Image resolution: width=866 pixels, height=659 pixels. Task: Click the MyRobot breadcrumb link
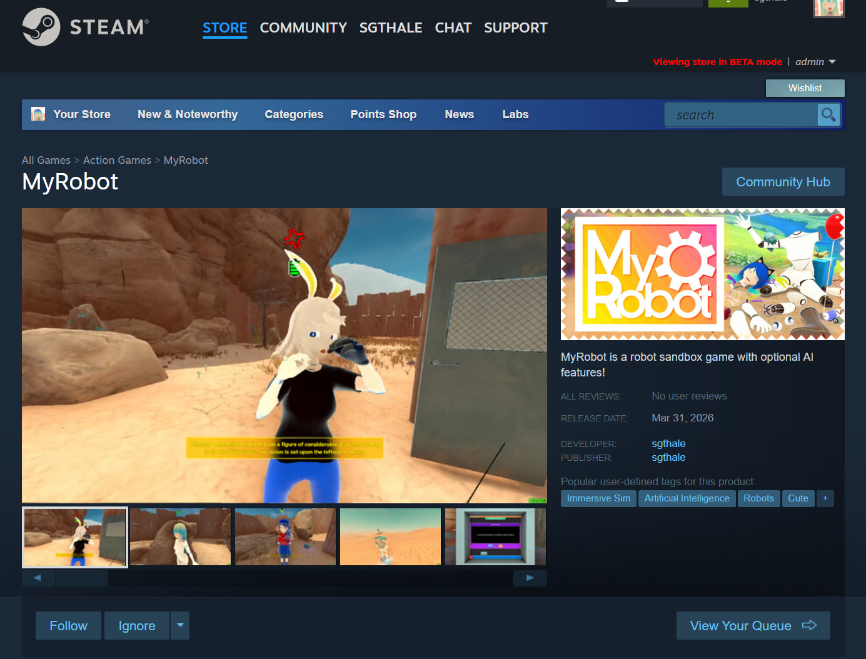click(x=186, y=161)
